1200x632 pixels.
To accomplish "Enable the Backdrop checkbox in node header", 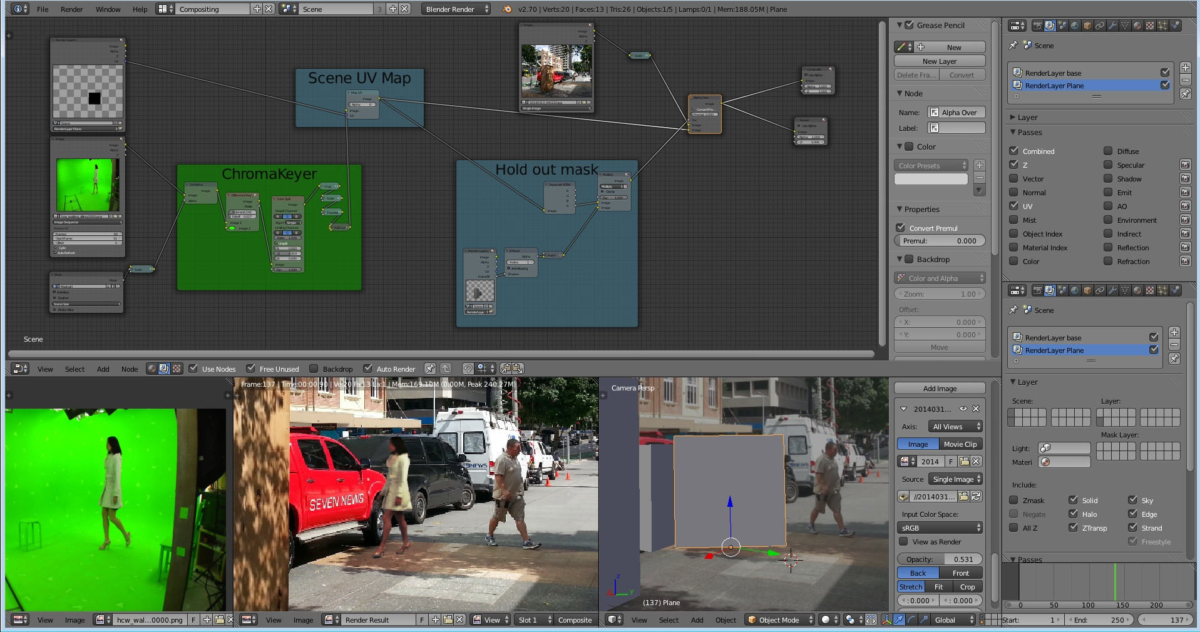I will (x=314, y=369).
